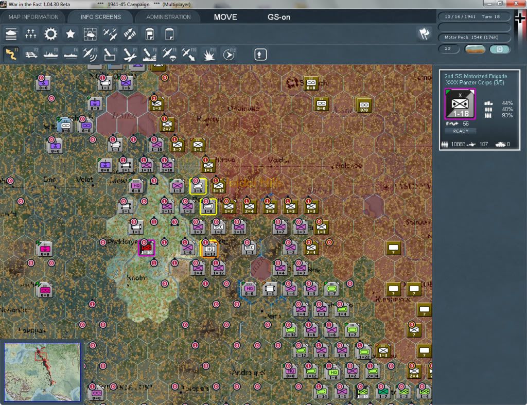
Task: Select the green HQ 1=6 counter
Action: [333, 372]
